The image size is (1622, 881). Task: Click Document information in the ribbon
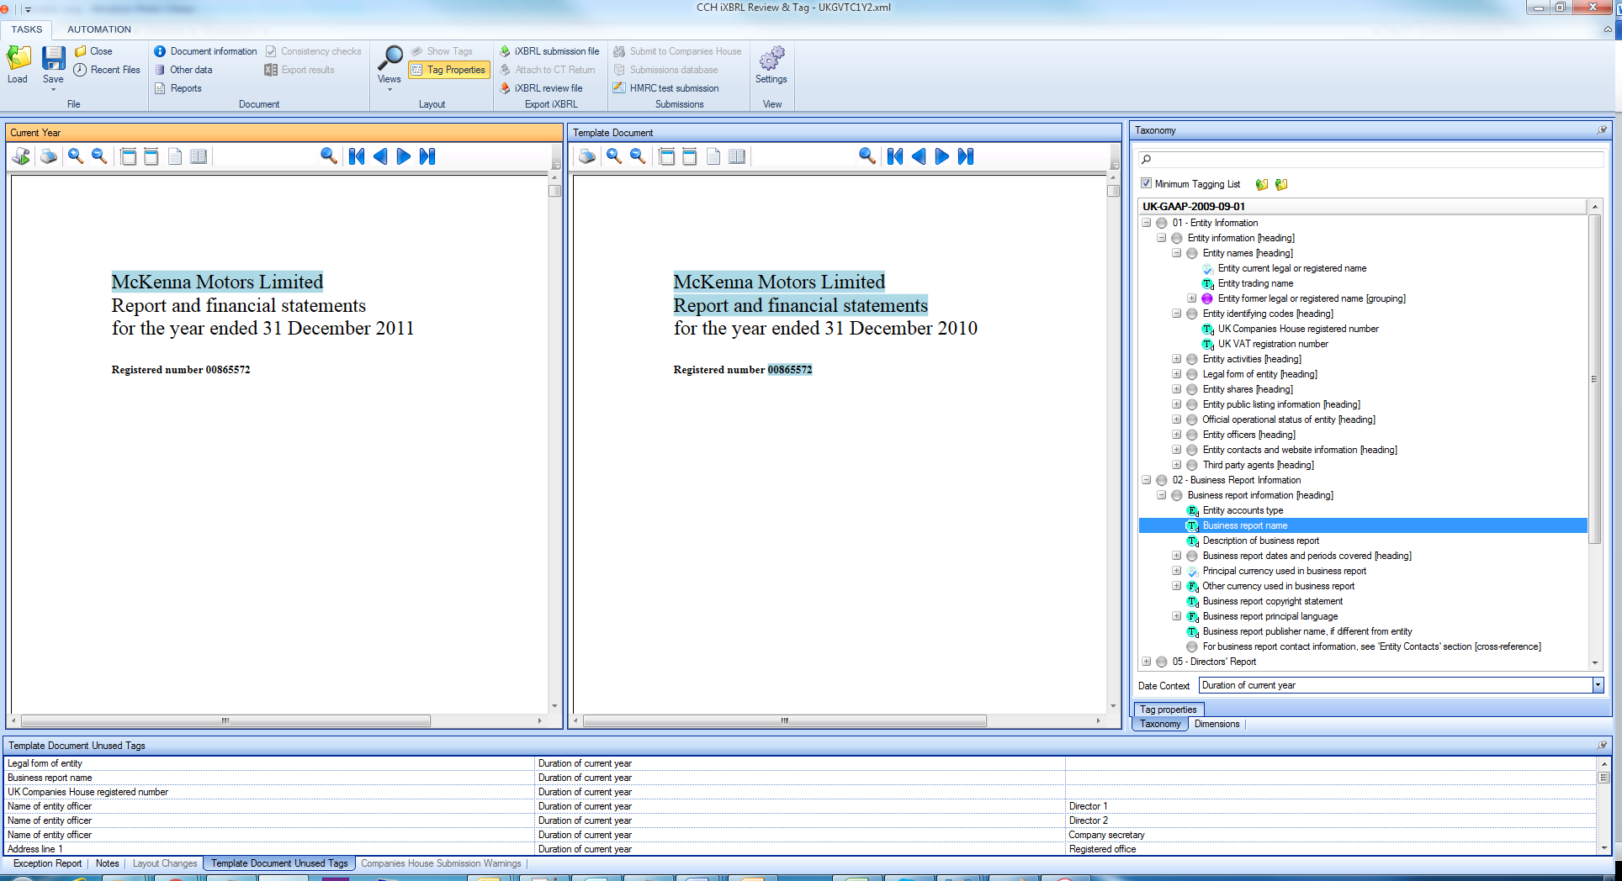205,51
